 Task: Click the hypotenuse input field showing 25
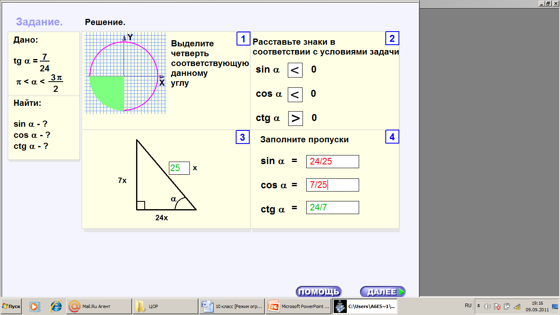click(x=179, y=168)
